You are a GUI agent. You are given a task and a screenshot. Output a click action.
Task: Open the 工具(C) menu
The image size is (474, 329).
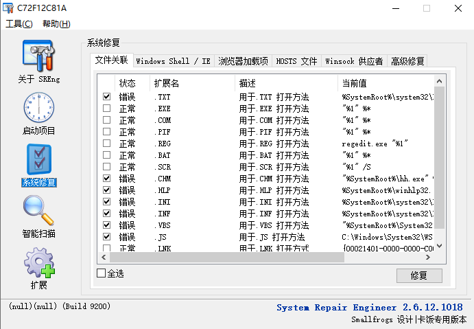click(x=19, y=24)
